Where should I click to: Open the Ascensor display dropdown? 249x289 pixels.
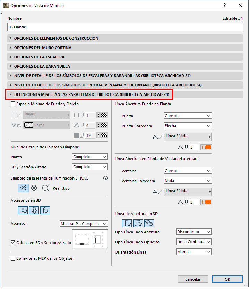click(x=84, y=224)
